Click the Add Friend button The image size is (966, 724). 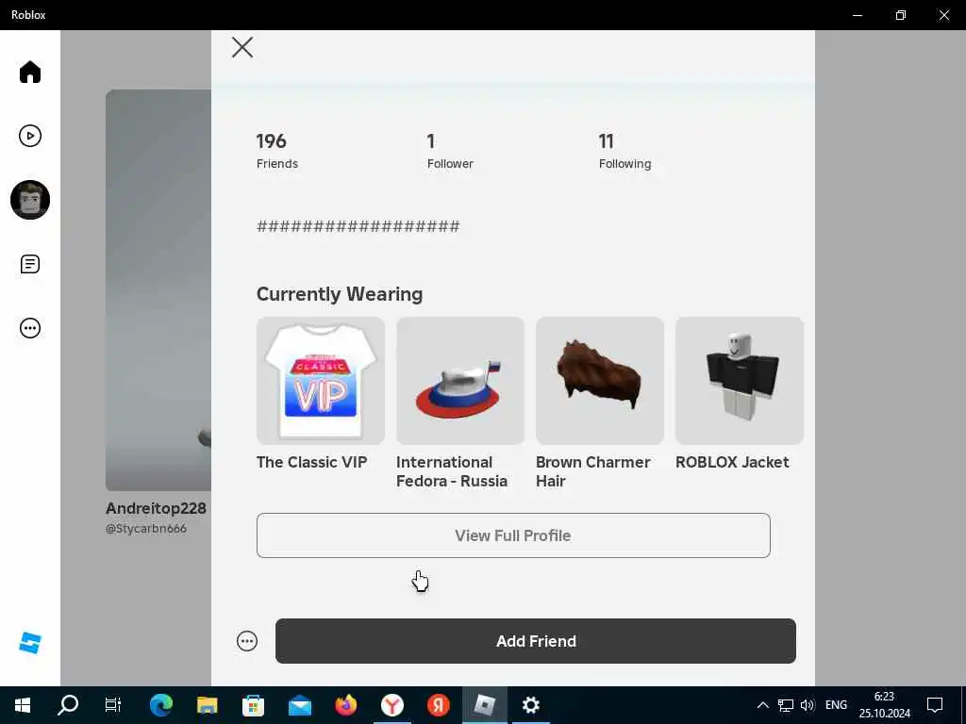coord(536,641)
